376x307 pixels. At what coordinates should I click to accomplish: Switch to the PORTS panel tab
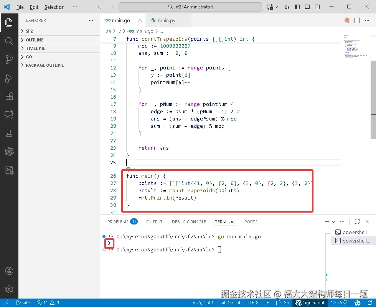tap(251, 222)
